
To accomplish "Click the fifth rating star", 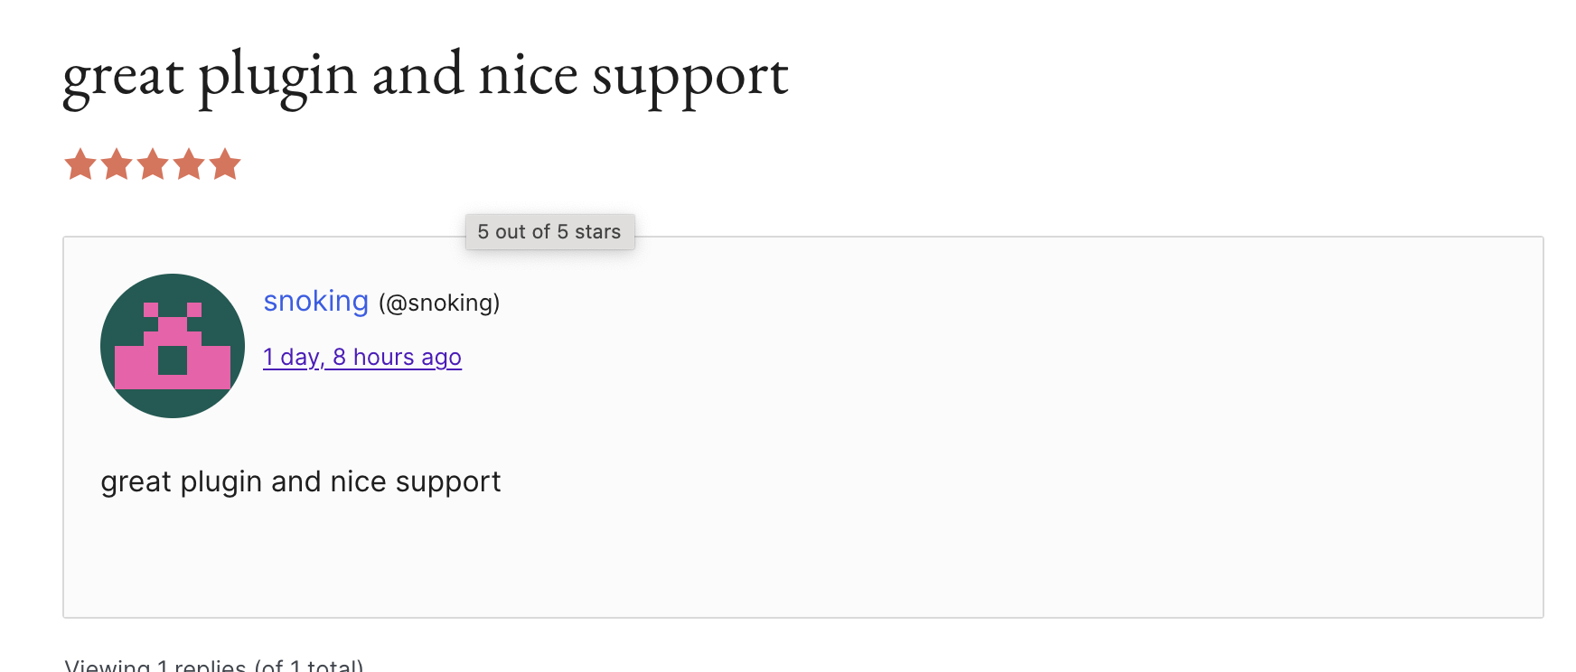I will tap(225, 164).
